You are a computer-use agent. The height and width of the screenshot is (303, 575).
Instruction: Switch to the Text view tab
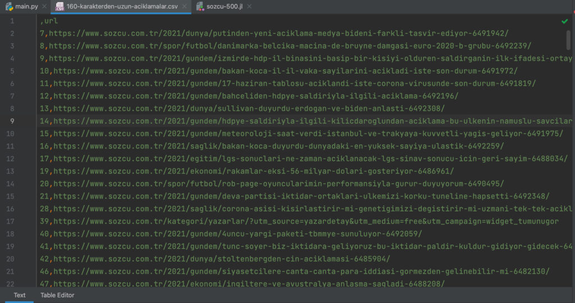(20, 295)
